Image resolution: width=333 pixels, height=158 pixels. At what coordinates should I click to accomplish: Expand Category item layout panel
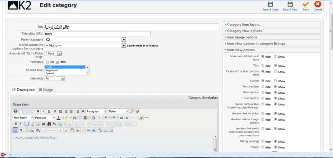point(271,24)
